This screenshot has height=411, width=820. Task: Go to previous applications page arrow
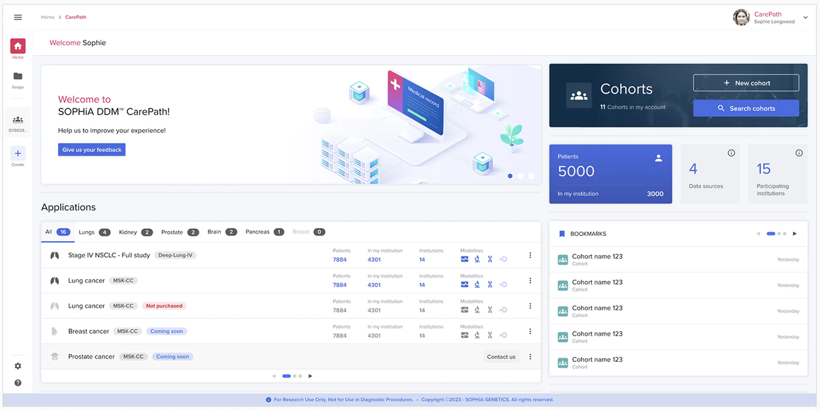pos(274,376)
